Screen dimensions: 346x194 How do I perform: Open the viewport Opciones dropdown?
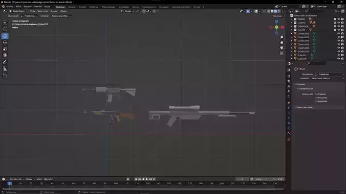coord(278,16)
